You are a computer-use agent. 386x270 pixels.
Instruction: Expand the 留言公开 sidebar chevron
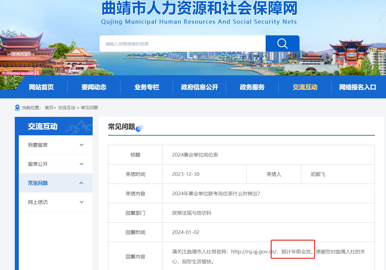82,164
